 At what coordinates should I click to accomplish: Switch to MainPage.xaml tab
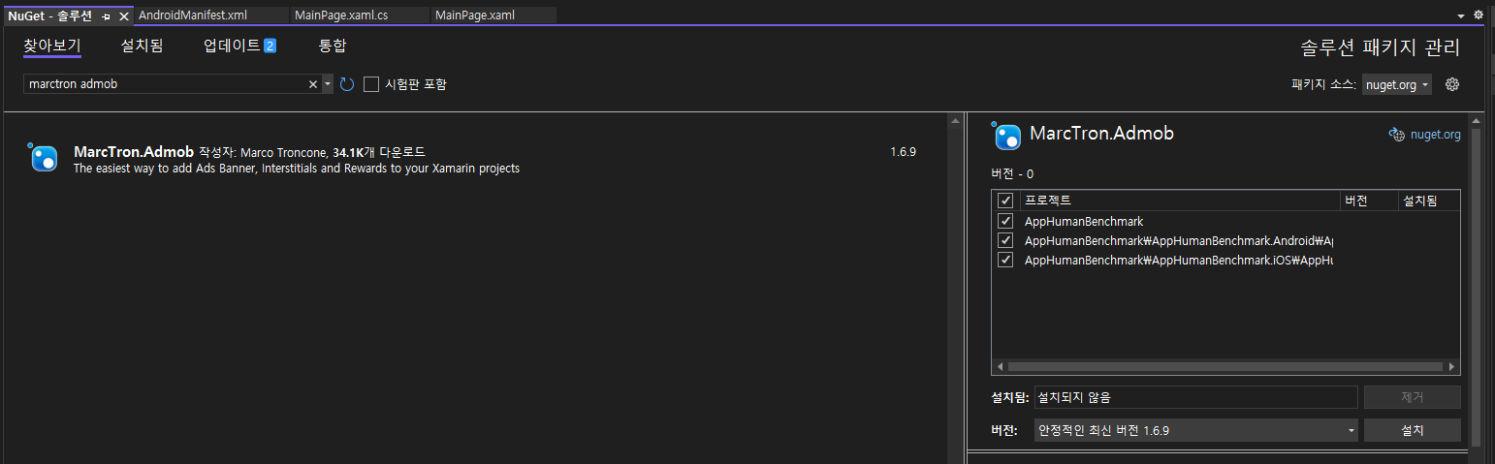[493, 15]
